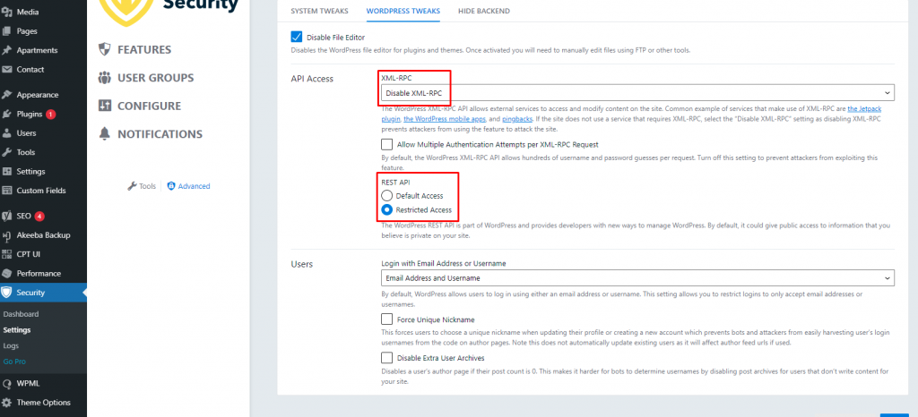Open Theme Options in admin menu
The width and height of the screenshot is (918, 417).
click(43, 403)
